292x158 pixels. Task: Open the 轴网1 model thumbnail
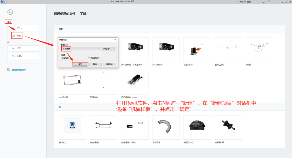coord(259,49)
